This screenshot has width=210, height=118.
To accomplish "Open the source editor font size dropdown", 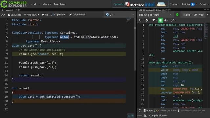I will pyautogui.click(x=3, y=15).
